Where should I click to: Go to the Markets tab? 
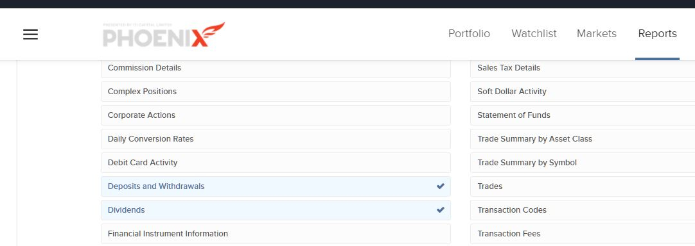[x=596, y=33]
